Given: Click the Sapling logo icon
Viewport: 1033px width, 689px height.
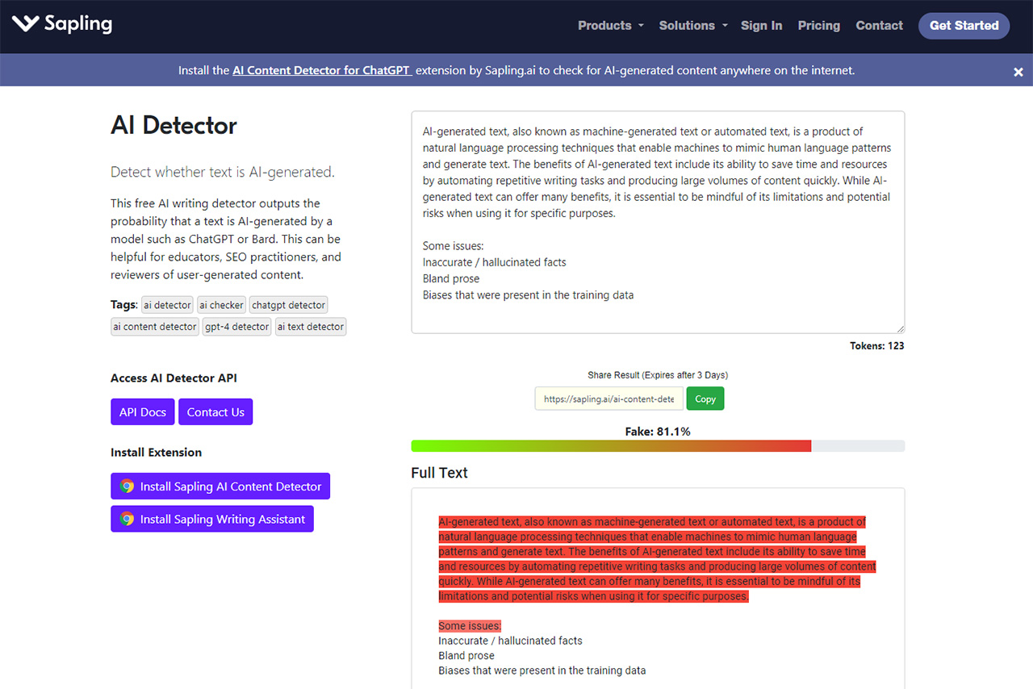Looking at the screenshot, I should 25,24.
